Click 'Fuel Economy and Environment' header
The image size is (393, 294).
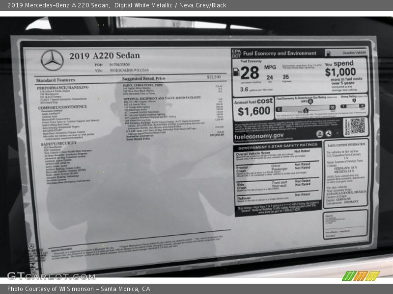pyautogui.click(x=280, y=53)
